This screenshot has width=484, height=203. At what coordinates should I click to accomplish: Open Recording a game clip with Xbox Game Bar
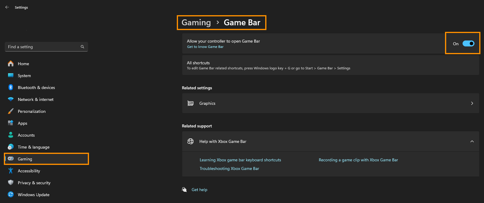click(x=358, y=160)
